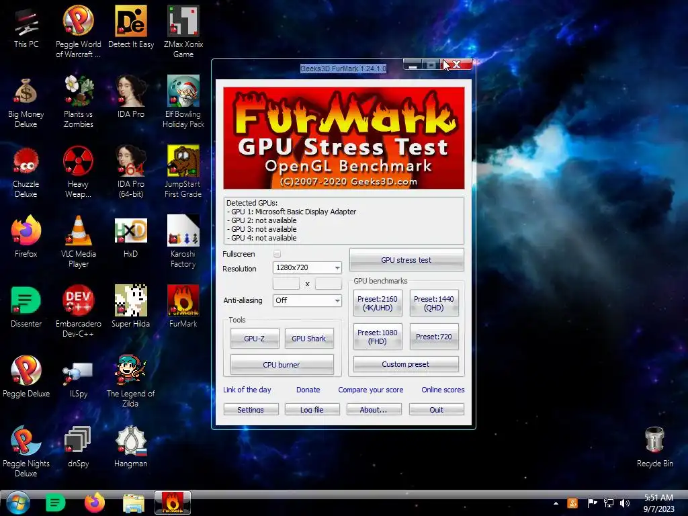The image size is (688, 516).
Task: Select Peggle World of Warcraft desktop icon
Action: (78, 32)
